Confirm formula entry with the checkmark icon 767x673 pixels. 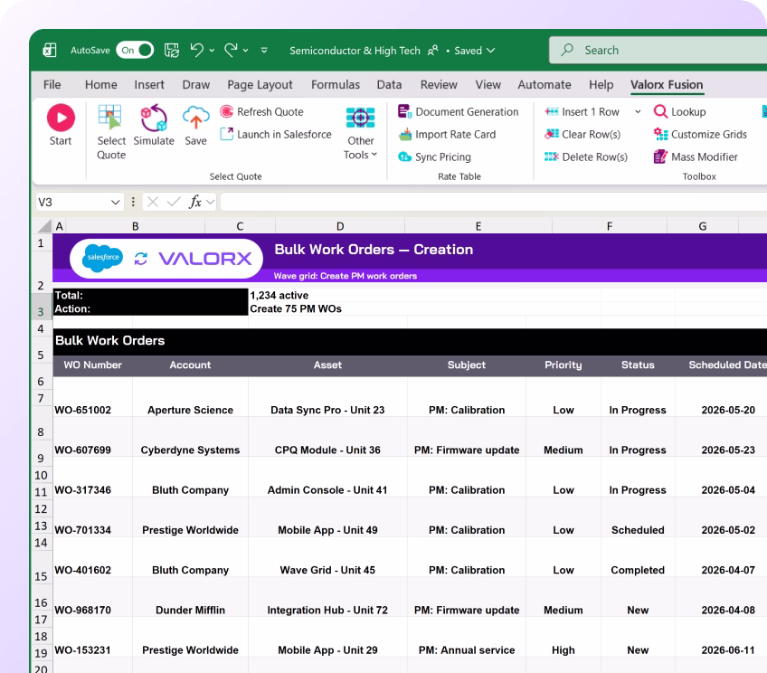(174, 202)
